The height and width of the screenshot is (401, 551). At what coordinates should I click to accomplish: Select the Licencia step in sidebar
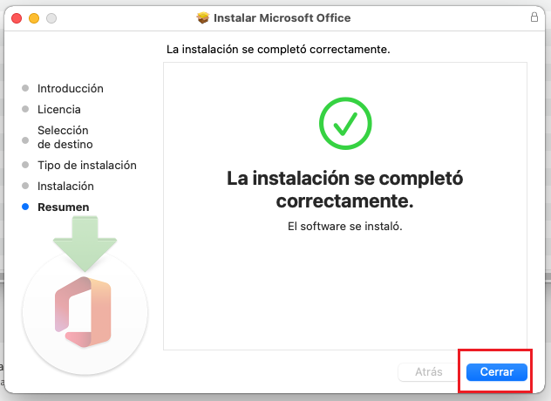(58, 109)
